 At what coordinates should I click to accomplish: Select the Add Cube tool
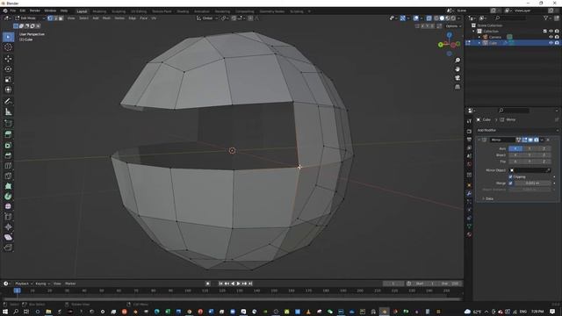[8, 124]
